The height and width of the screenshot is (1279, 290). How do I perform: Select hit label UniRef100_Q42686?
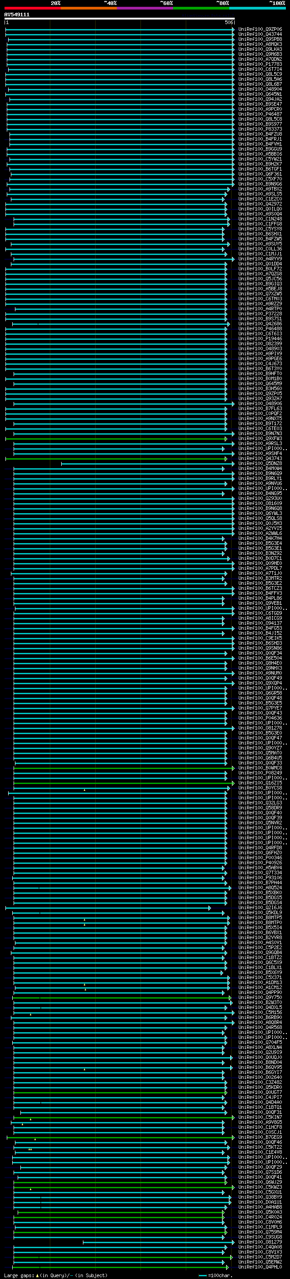(x=260, y=324)
